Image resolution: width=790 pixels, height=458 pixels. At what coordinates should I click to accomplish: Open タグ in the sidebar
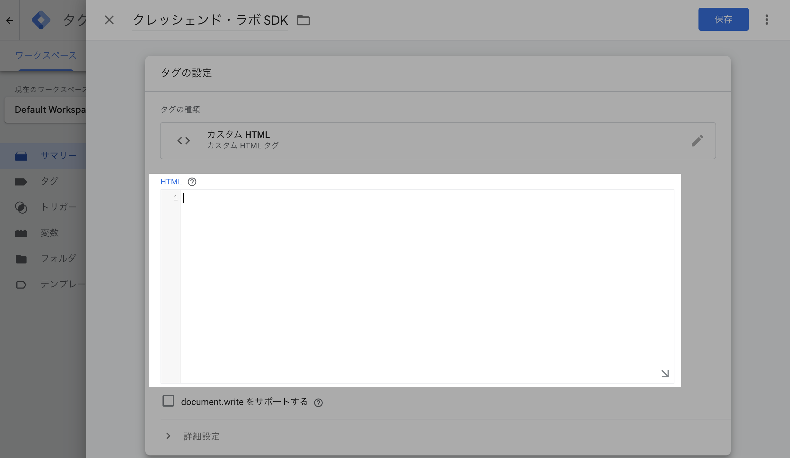point(43,181)
